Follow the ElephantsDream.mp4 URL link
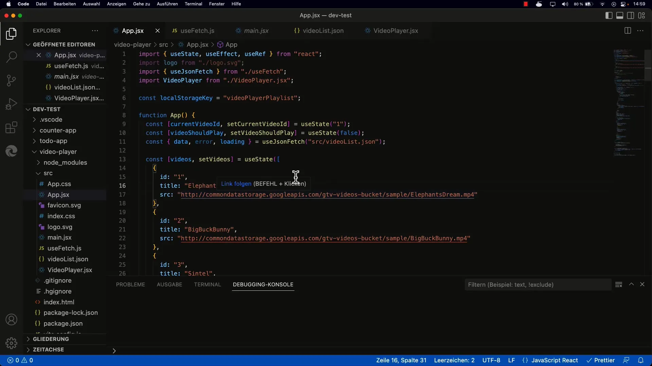652x366 pixels. click(x=327, y=195)
